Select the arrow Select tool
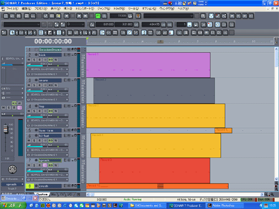Screen dimensions: 279x209 point(12,33)
